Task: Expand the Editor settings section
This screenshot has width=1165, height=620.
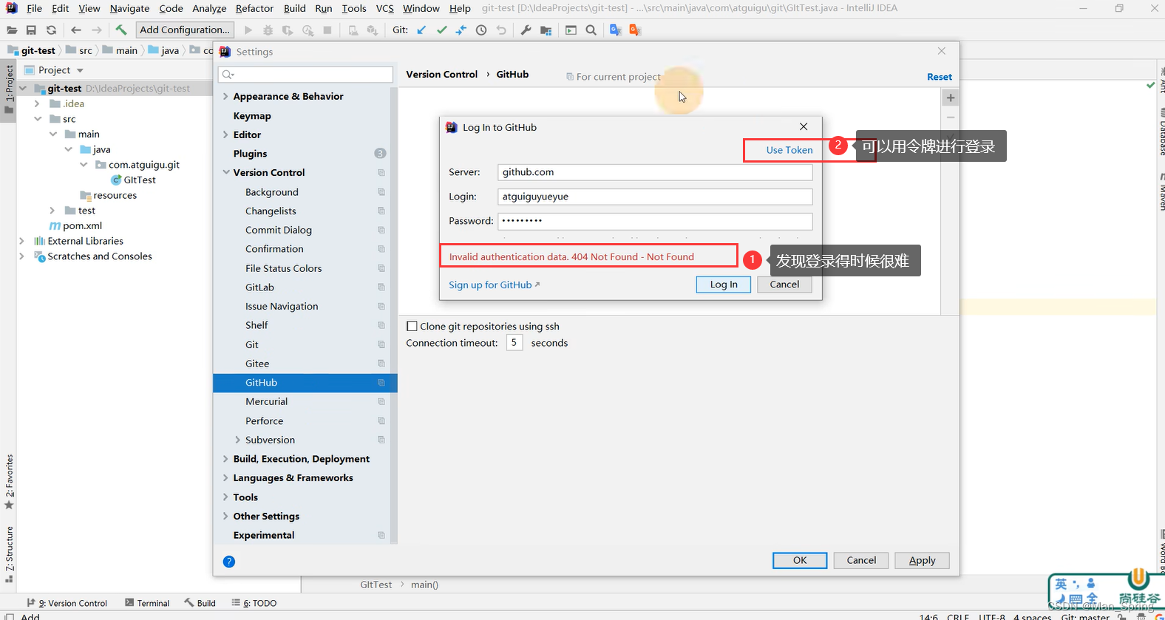Action: point(225,134)
